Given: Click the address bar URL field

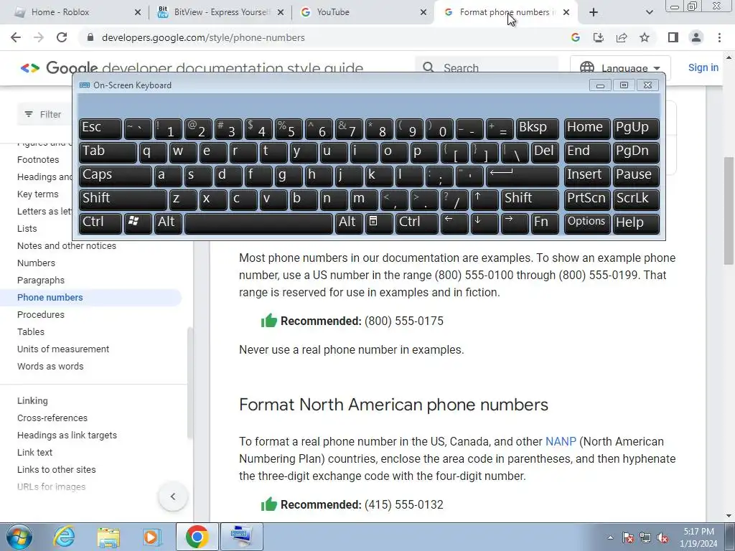Looking at the screenshot, I should (324, 37).
